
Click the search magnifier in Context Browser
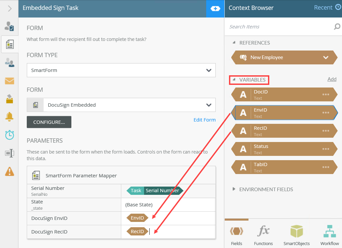point(337,27)
